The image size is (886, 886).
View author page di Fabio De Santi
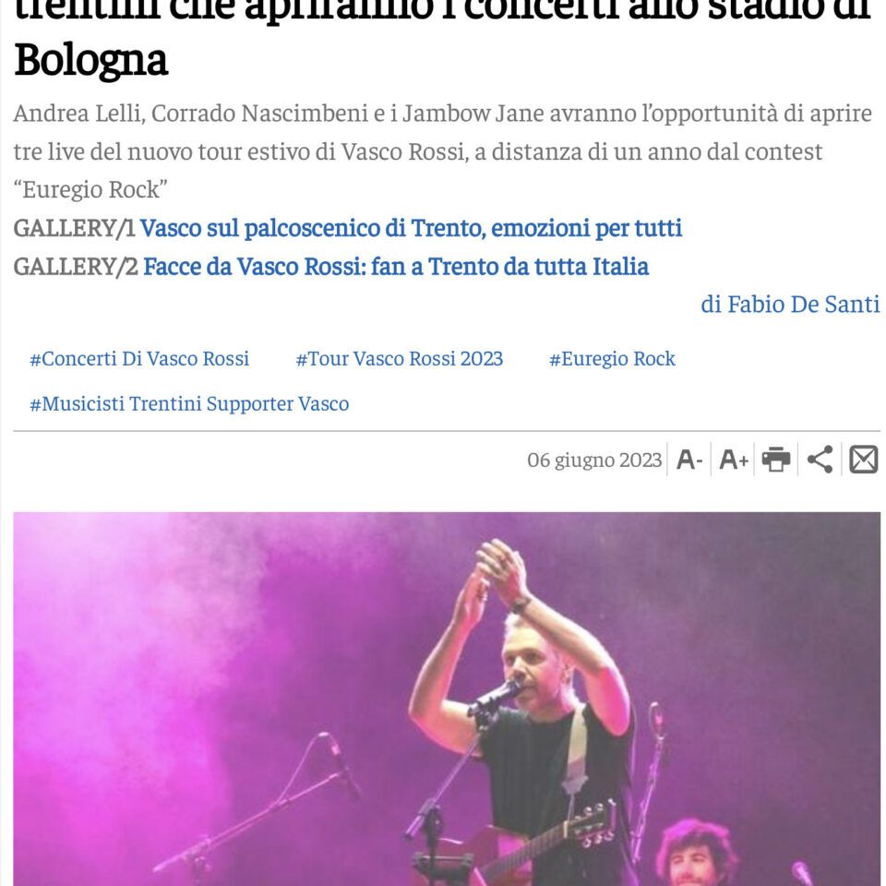[x=790, y=304]
